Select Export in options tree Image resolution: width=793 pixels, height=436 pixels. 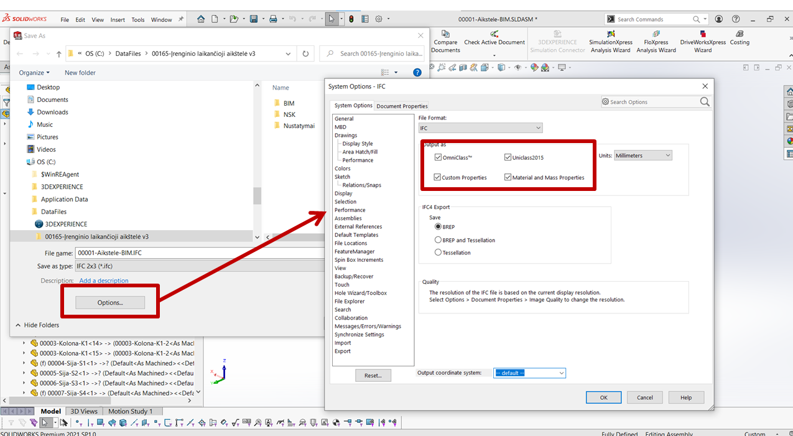pyautogui.click(x=343, y=351)
